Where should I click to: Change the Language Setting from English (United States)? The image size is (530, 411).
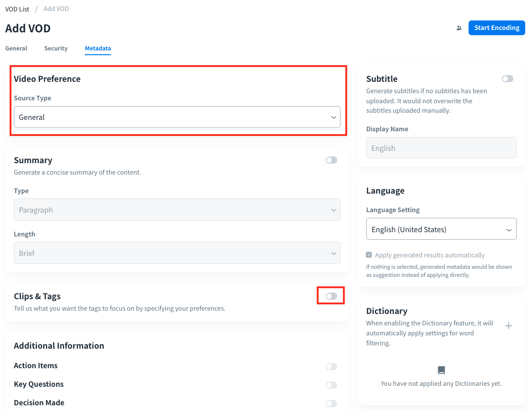pos(441,229)
